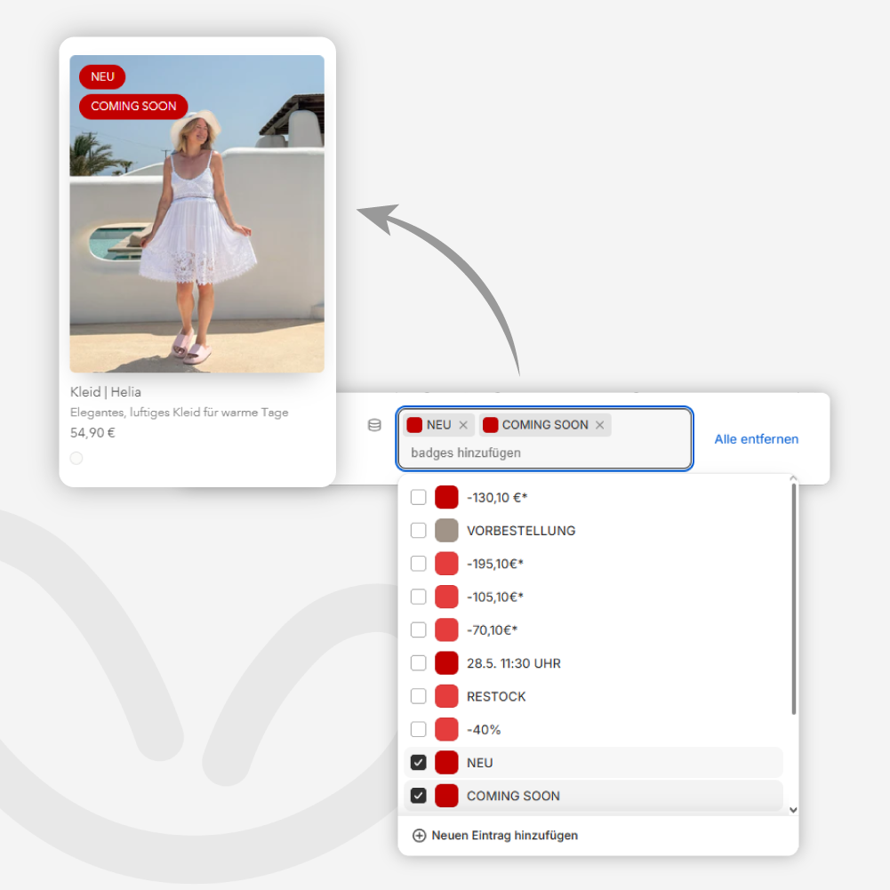Click the taupe swatch of VORBESTELLUNG
Image resolution: width=890 pixels, height=890 pixels.
pyautogui.click(x=446, y=530)
